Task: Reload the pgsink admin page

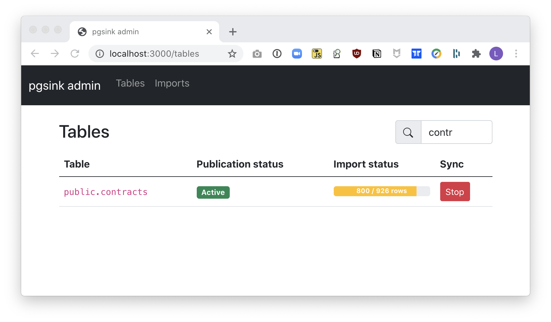Action: tap(75, 54)
